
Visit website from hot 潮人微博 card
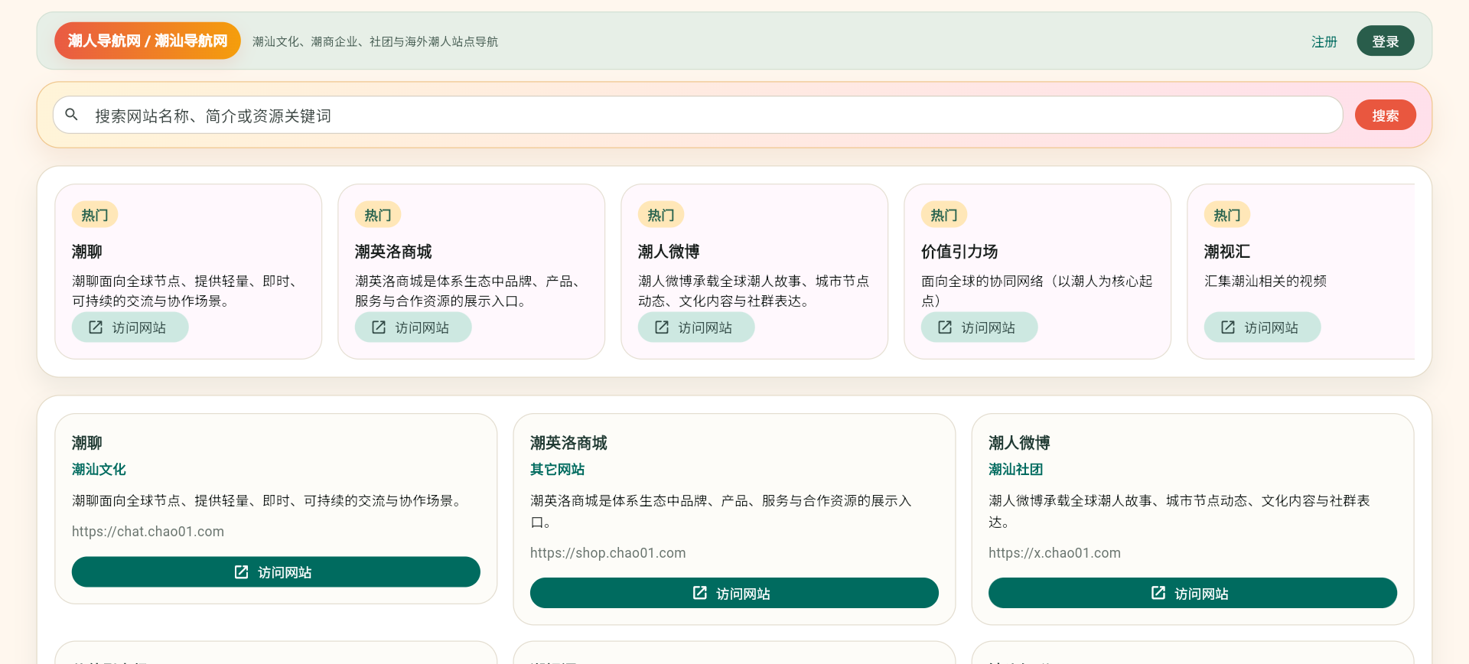696,327
